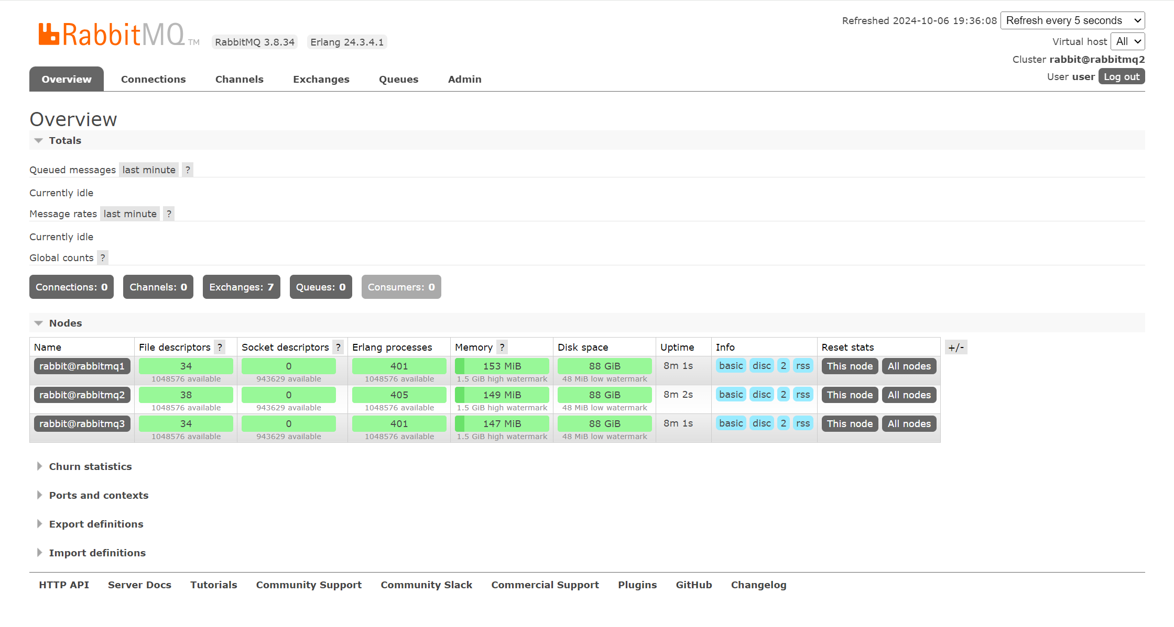Switch to the Overview tab
This screenshot has height=627, width=1174.
tap(67, 79)
